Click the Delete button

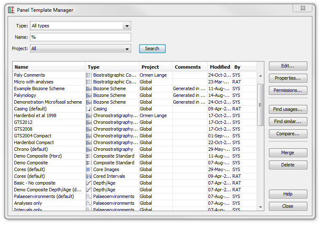click(x=288, y=165)
